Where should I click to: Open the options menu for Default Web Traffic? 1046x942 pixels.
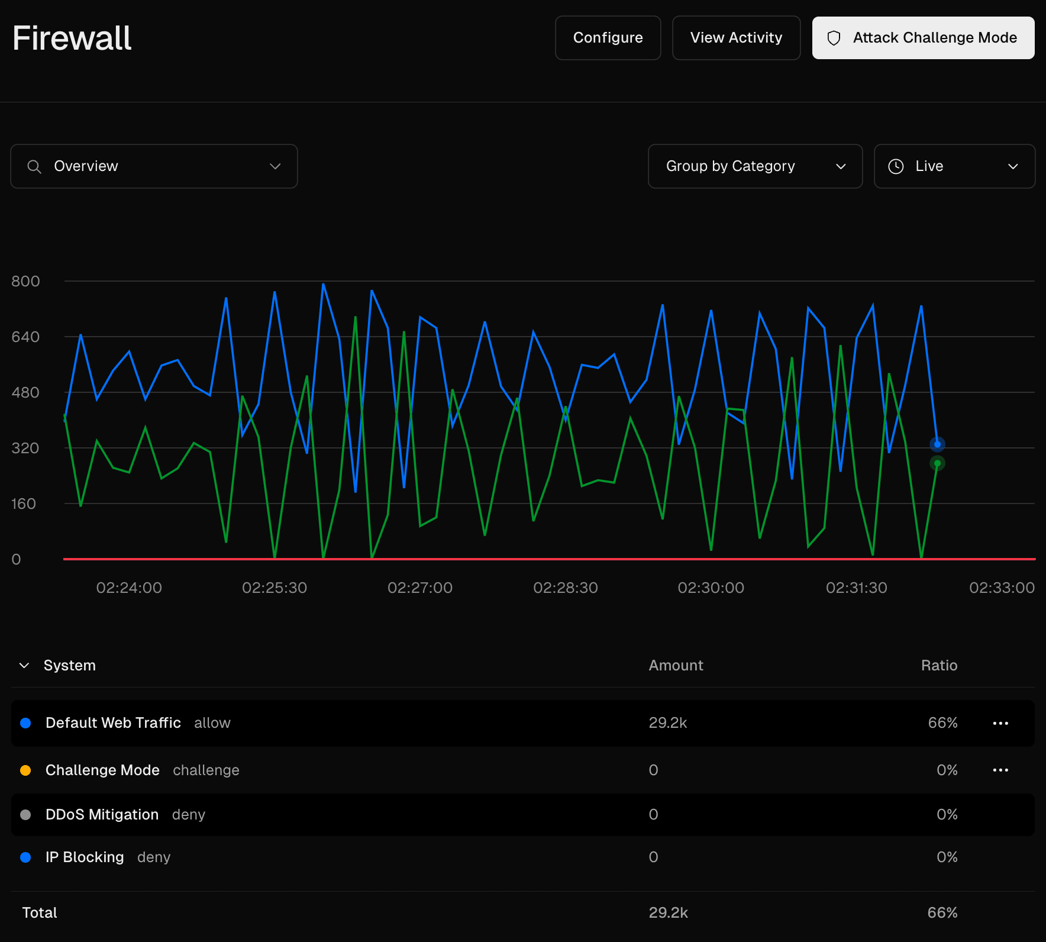tap(1000, 722)
